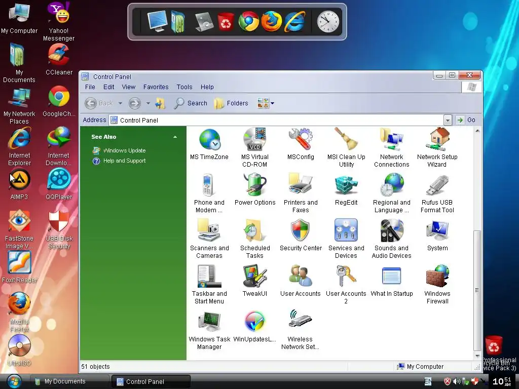Viewport: 519px width, 389px height.
Task: Expand the Forward history dropdown arrow
Action: [x=148, y=103]
